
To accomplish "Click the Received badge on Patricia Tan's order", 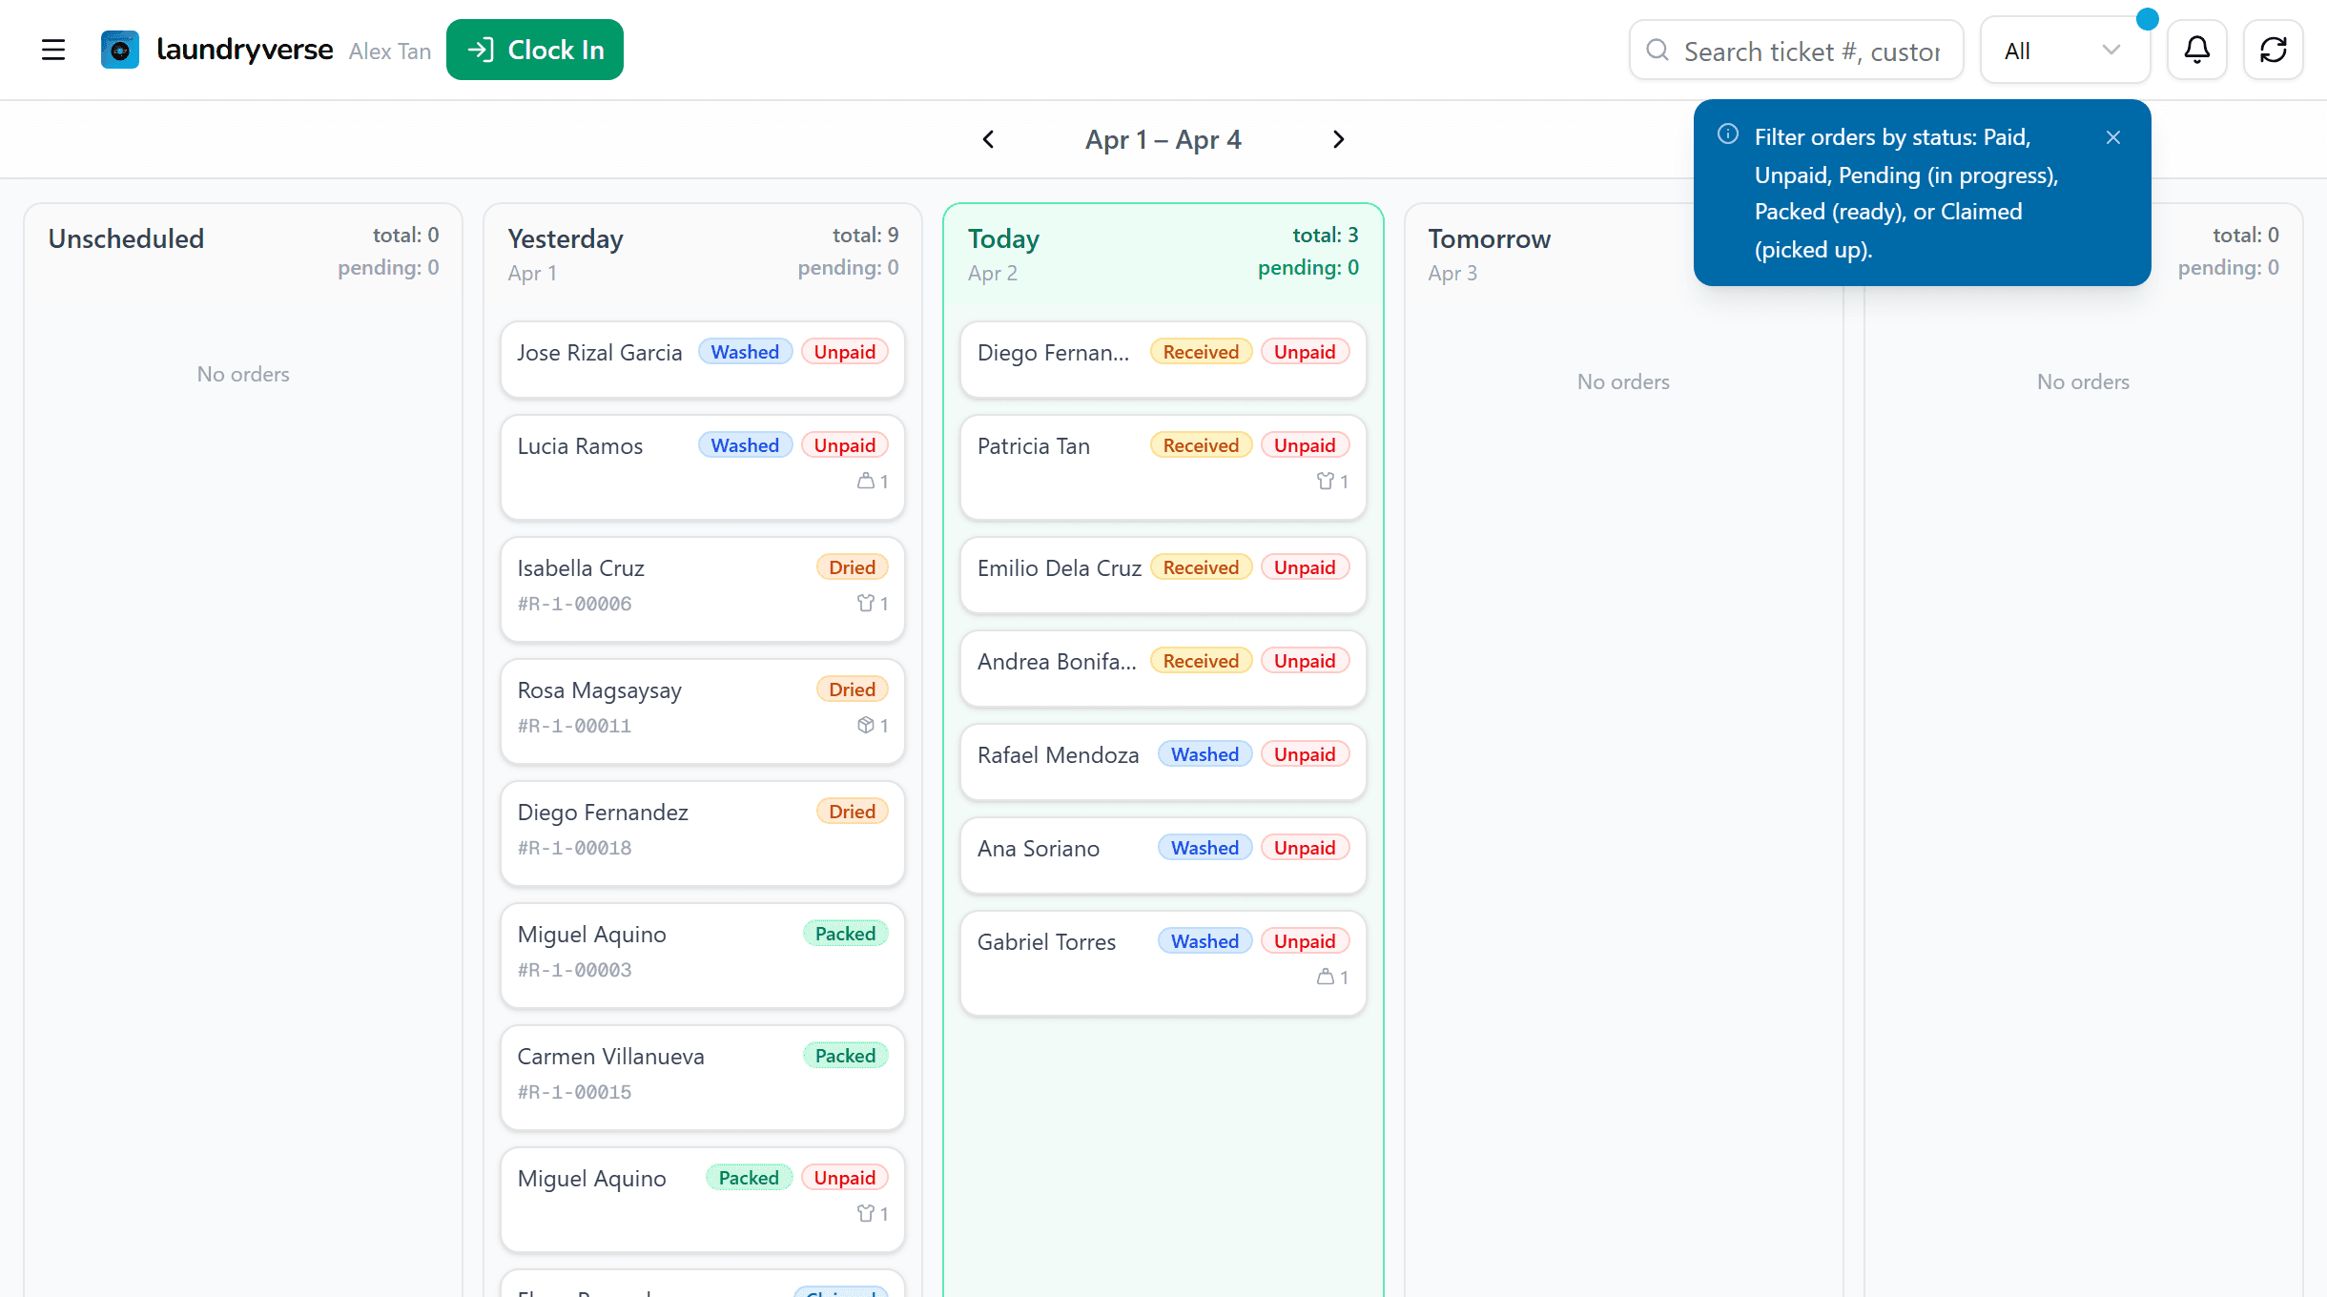I will click(1200, 444).
